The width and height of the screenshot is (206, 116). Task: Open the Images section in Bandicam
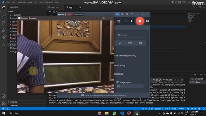[123, 35]
